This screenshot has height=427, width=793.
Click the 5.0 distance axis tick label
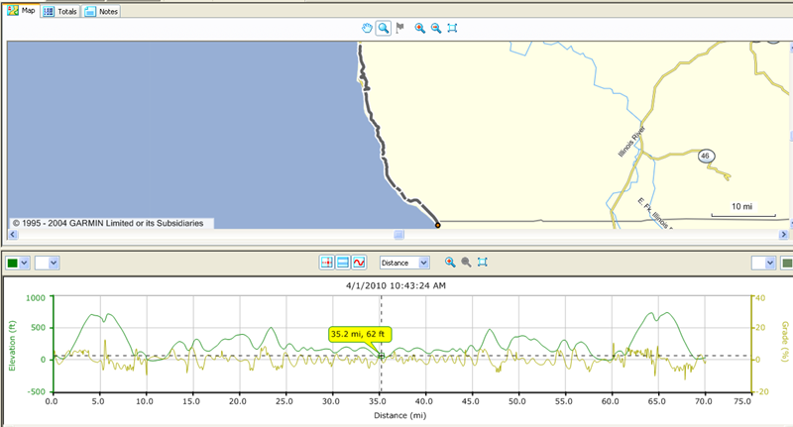tap(98, 401)
